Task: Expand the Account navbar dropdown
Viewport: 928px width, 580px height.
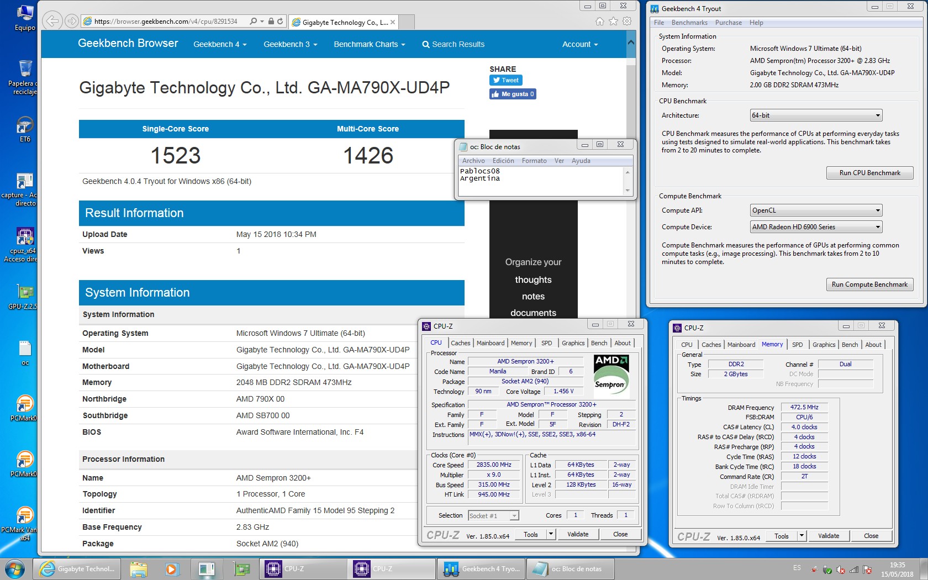Action: point(580,44)
